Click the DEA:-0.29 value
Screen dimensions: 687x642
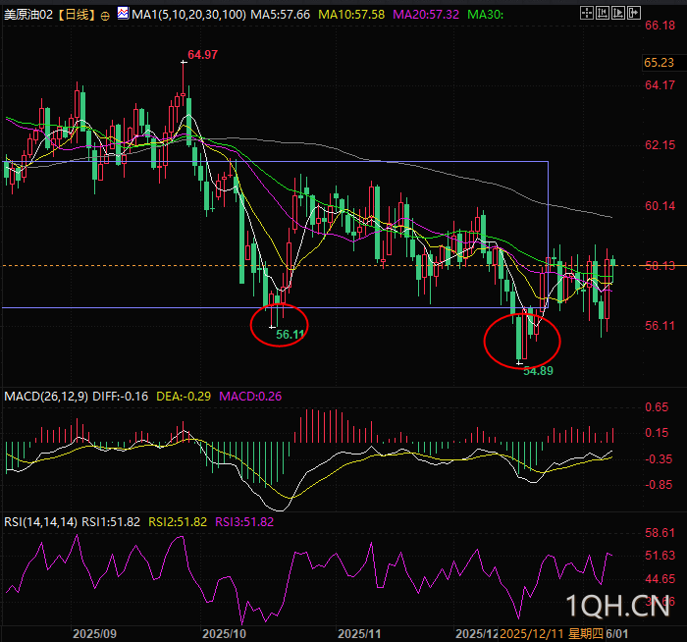click(184, 397)
